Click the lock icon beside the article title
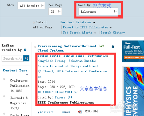Image resolution: width=144 pixels, height=116 pixels. tap(113, 46)
